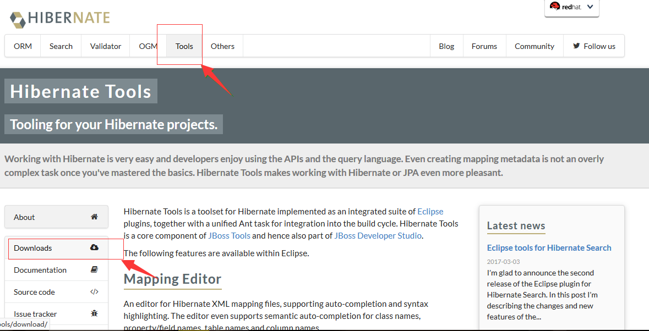The height and width of the screenshot is (331, 649).
Task: Open the About sidebar item
Action: tap(56, 217)
